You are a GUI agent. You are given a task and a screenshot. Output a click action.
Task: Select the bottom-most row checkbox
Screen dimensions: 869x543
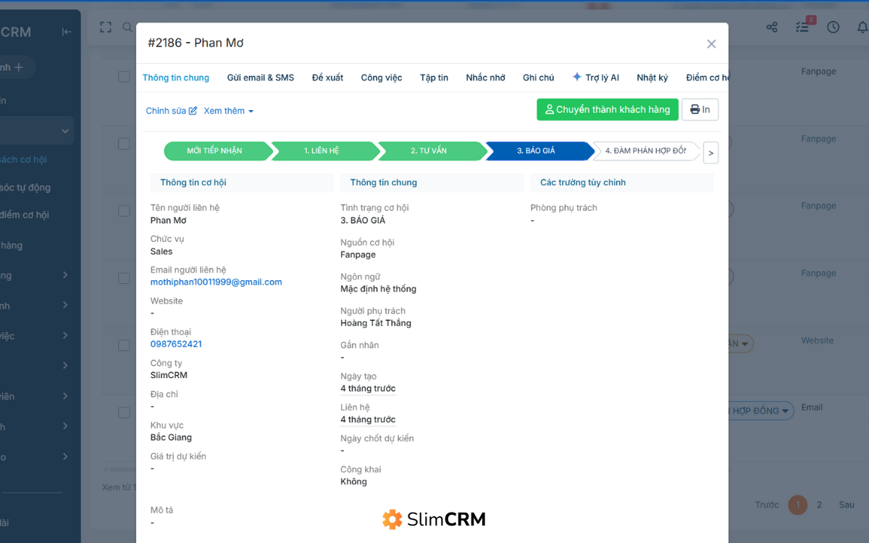click(x=124, y=412)
